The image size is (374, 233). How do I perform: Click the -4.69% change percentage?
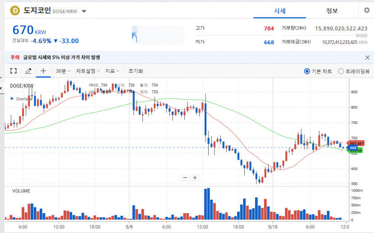coord(41,41)
